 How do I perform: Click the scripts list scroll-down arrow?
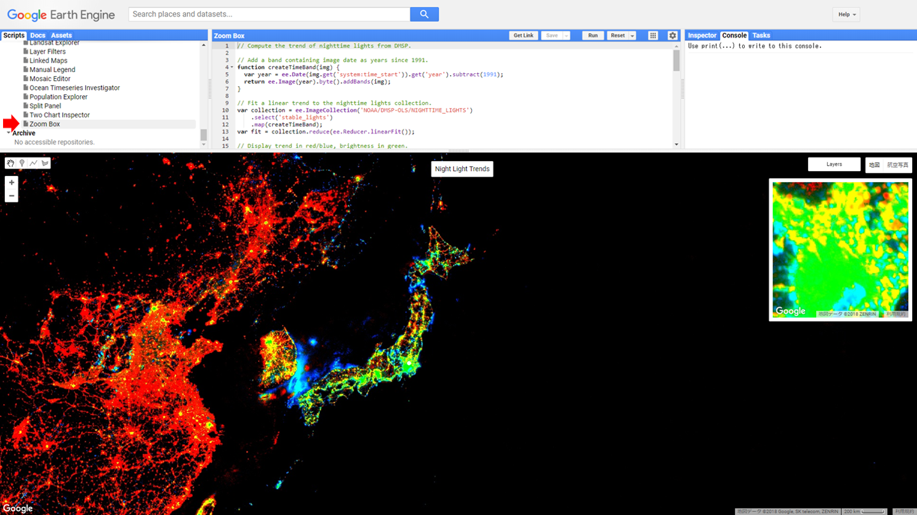(204, 145)
